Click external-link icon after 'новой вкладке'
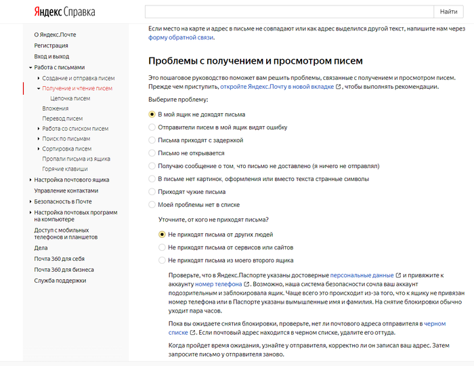Image resolution: width=474 pixels, height=366 pixels. [338, 87]
